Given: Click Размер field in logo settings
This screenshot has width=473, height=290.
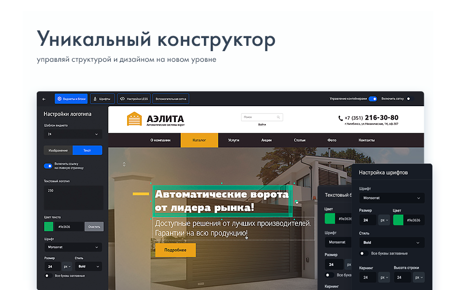Looking at the screenshot, I should click(x=53, y=266).
